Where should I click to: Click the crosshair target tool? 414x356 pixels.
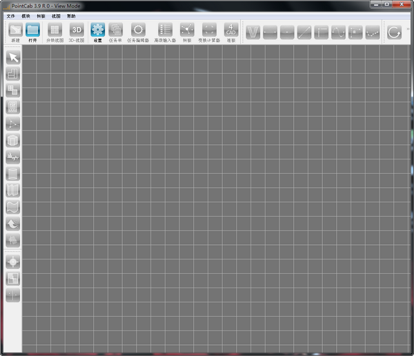(13, 262)
